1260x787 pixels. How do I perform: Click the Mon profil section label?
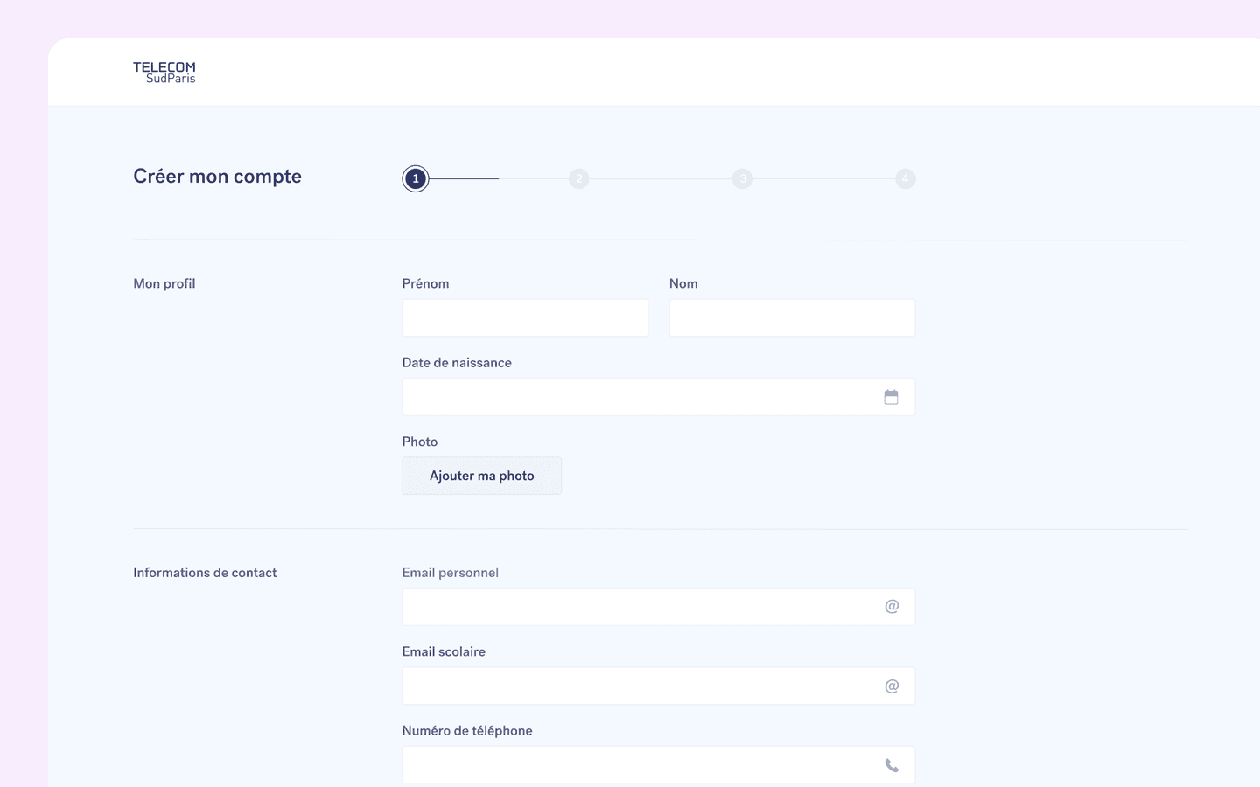coord(164,283)
